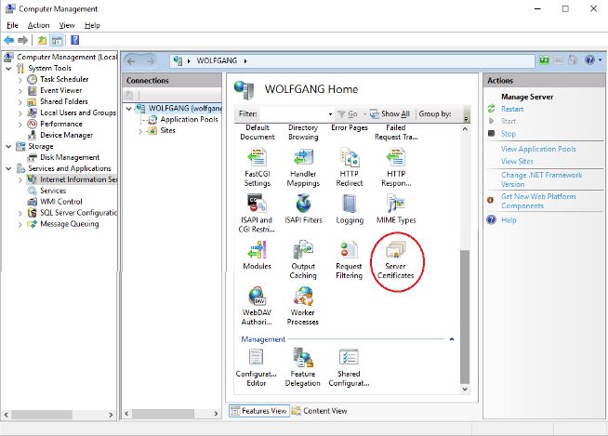Open Configuration Editor
This screenshot has width=608, height=436.
pos(256,367)
